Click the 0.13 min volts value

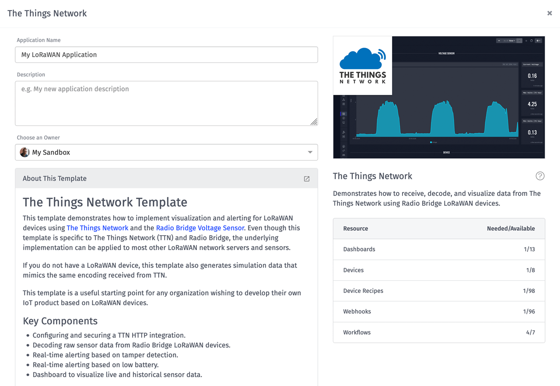tap(532, 132)
